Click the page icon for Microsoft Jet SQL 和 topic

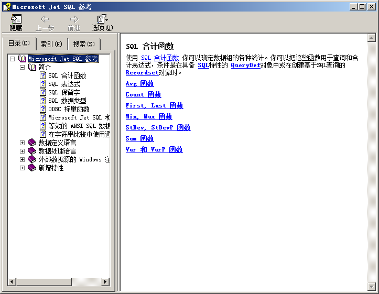coord(43,117)
